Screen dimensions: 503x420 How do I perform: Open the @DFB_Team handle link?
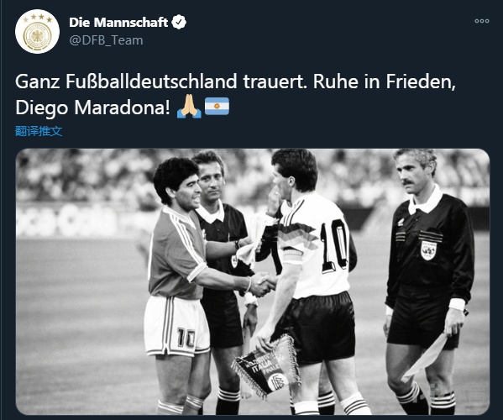tap(106, 40)
